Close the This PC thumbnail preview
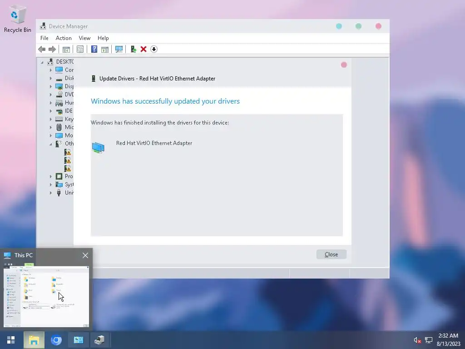Screen dimensions: 465x349 tap(85, 255)
